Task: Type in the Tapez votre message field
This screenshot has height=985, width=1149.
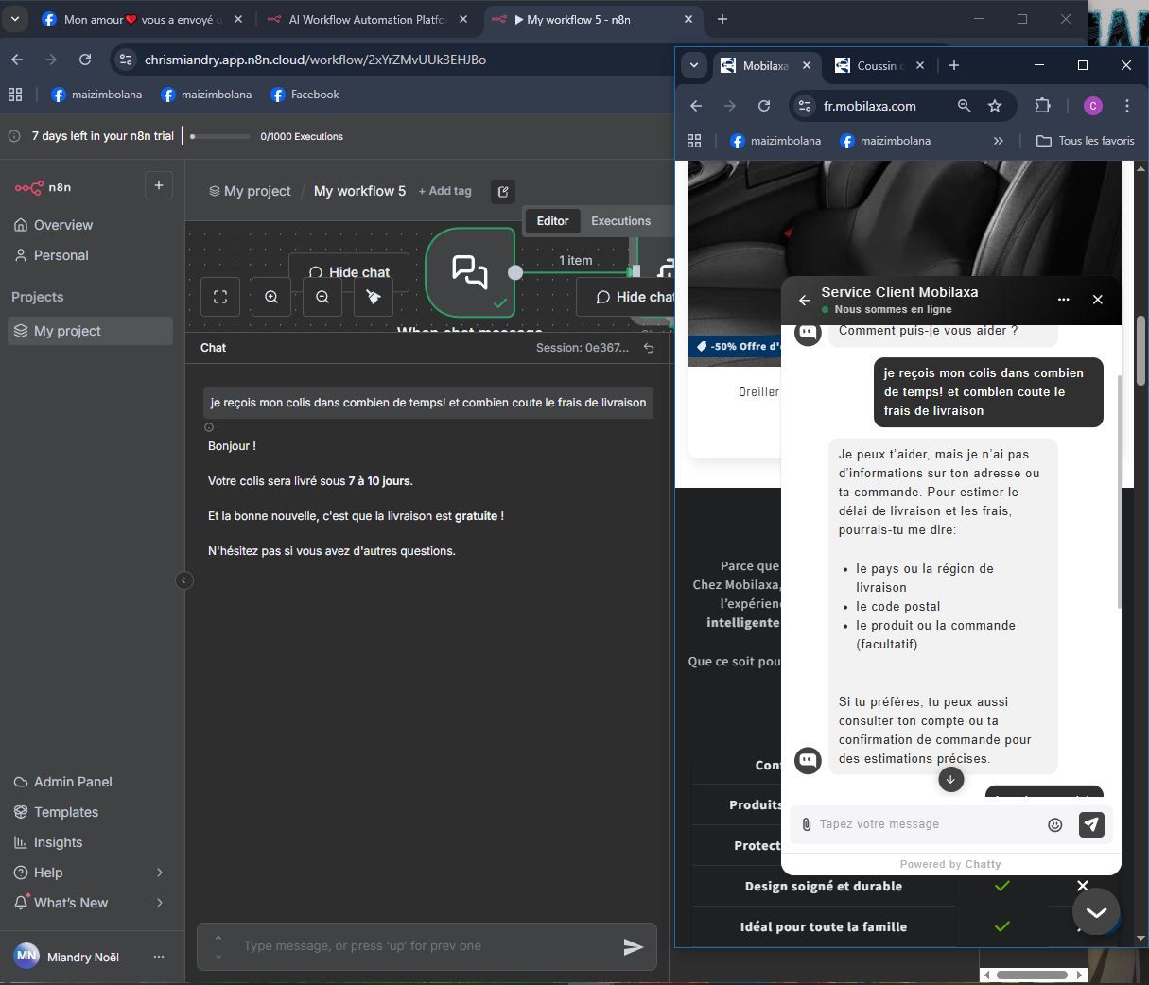Action: (x=927, y=824)
